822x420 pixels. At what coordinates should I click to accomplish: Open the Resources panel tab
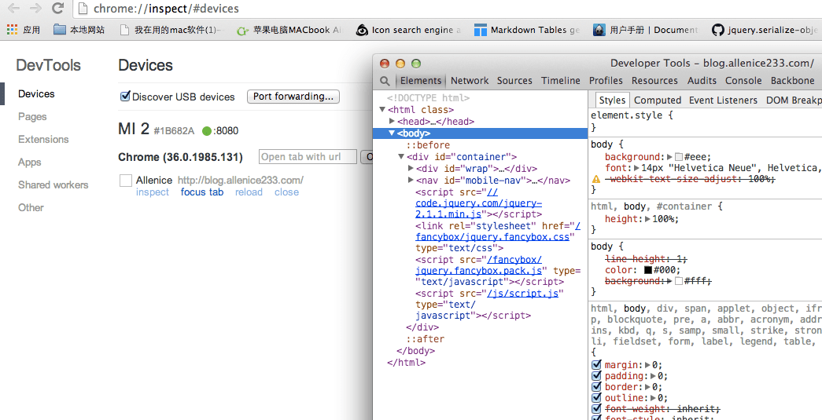click(x=654, y=81)
